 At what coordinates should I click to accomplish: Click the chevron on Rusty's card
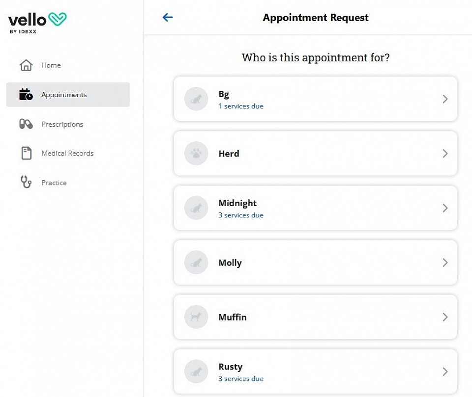445,371
